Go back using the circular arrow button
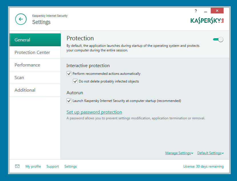237x181 pixels. (x=21, y=19)
